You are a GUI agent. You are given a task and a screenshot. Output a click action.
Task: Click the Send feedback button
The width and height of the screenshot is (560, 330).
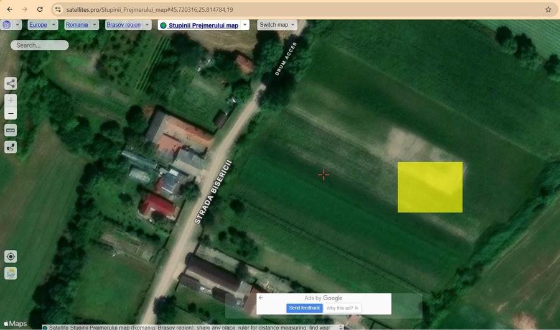tap(304, 308)
